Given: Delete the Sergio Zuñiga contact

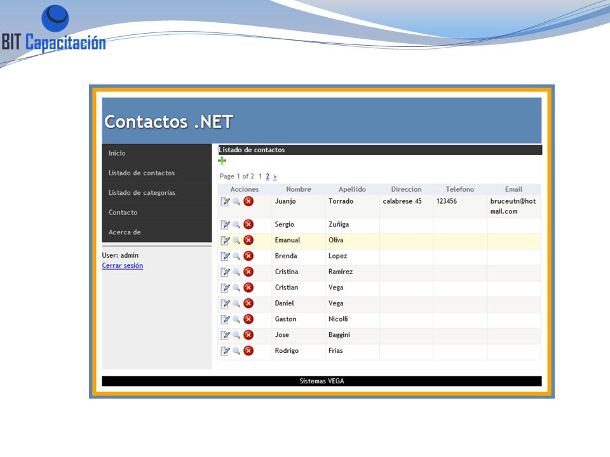Looking at the screenshot, I should click(x=248, y=224).
